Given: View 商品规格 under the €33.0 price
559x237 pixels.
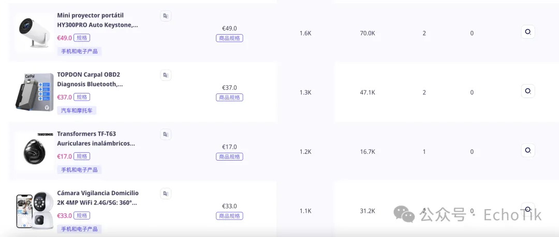Looking at the screenshot, I should (x=229, y=216).
